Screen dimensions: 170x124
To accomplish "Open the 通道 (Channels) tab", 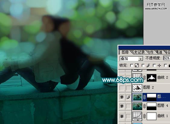I will click(x=159, y=52).
